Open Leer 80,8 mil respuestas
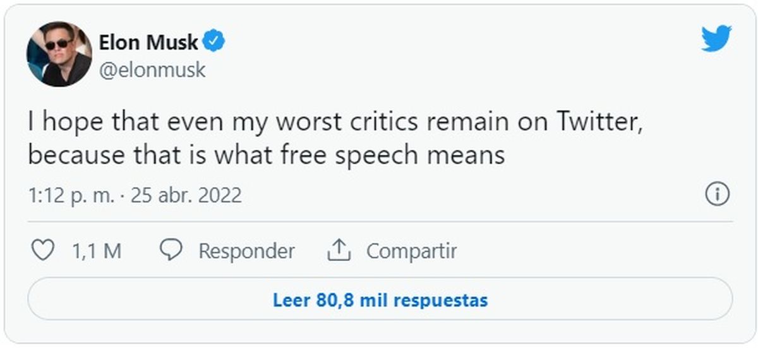The width and height of the screenshot is (758, 360). click(x=380, y=299)
